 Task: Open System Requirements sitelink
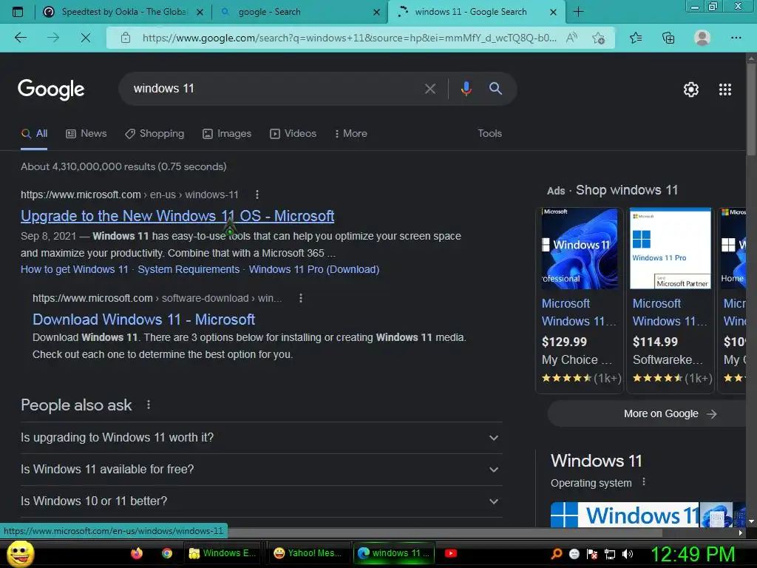pyautogui.click(x=189, y=269)
